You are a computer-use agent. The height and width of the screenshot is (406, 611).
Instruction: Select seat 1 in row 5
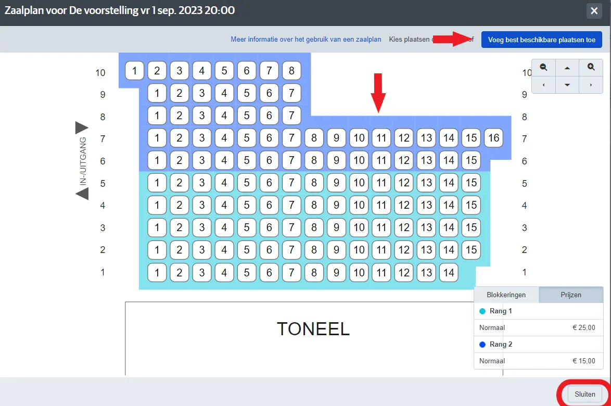(157, 183)
